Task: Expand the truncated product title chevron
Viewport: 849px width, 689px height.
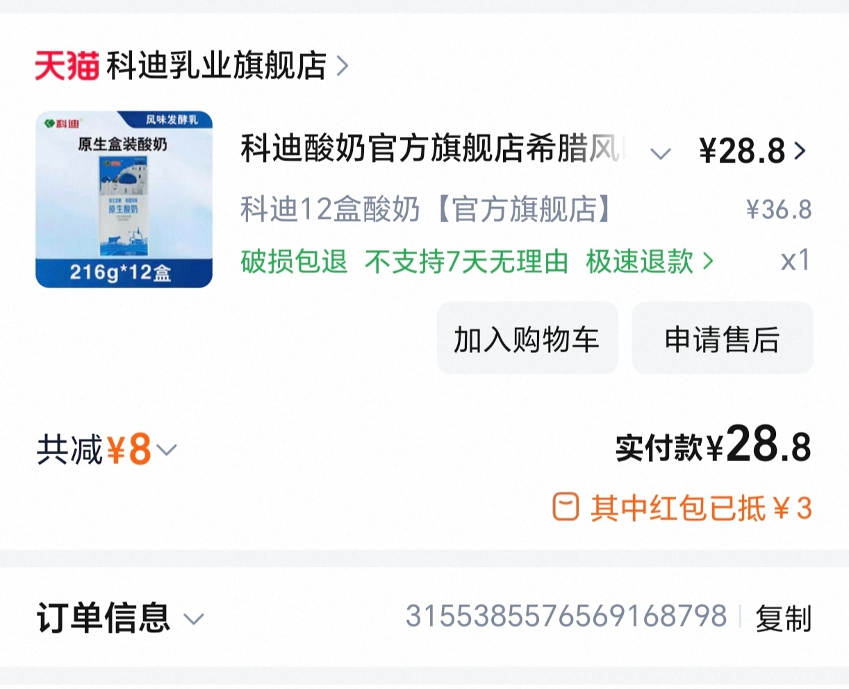Action: click(x=660, y=153)
